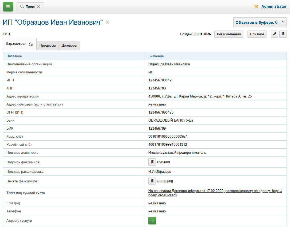Delete the sign.png file with trash icon

(152, 162)
